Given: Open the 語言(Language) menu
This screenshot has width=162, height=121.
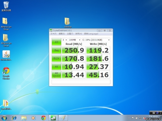Looking at the screenshot, I should 91,34.
